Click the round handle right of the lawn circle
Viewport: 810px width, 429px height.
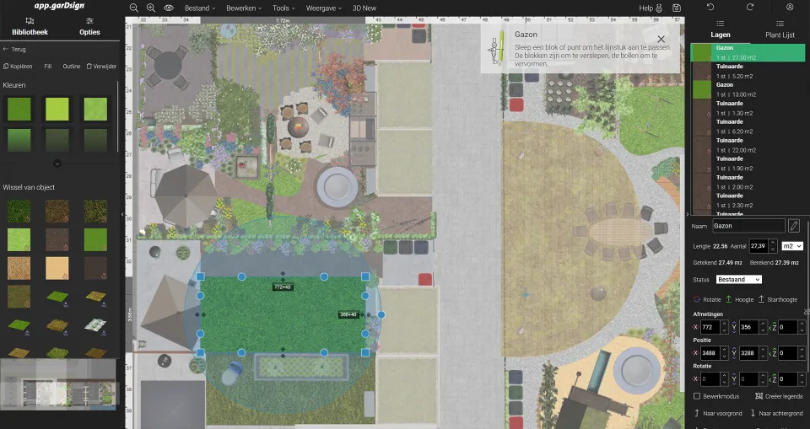click(381, 314)
